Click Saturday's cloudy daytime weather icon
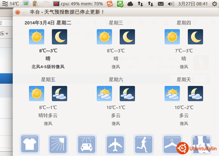The width and height of the screenshot is (219, 156). (x=104, y=94)
